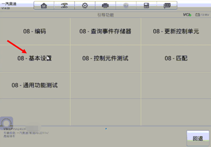Open settings gear icon in toolbar
Viewport: 211px width, 147px height.
(x=85, y=6)
